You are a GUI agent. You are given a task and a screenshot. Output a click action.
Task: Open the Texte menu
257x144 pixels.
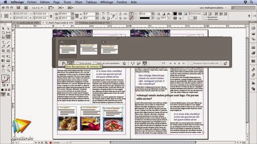coord(67,2)
